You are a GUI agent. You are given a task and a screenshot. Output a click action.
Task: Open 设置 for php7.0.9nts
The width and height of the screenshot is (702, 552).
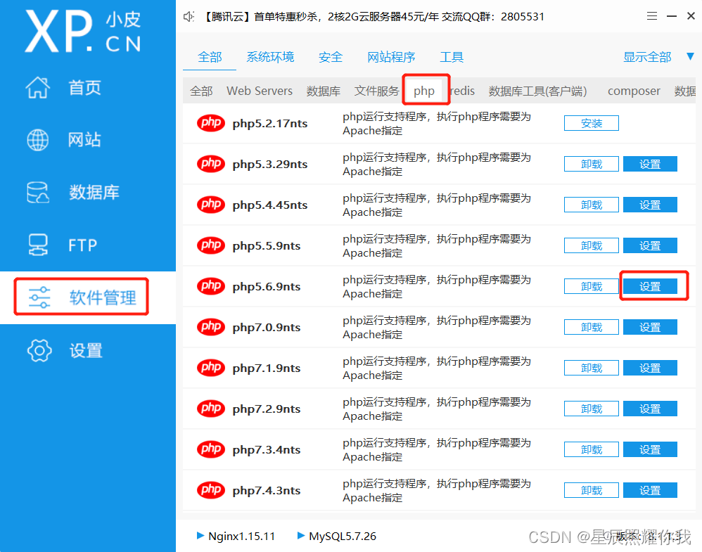tap(650, 327)
